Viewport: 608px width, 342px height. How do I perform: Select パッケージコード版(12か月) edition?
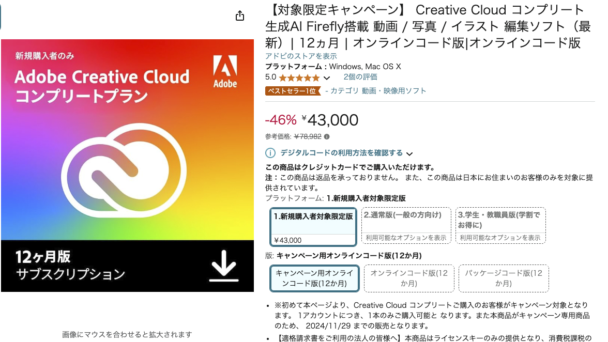click(503, 278)
